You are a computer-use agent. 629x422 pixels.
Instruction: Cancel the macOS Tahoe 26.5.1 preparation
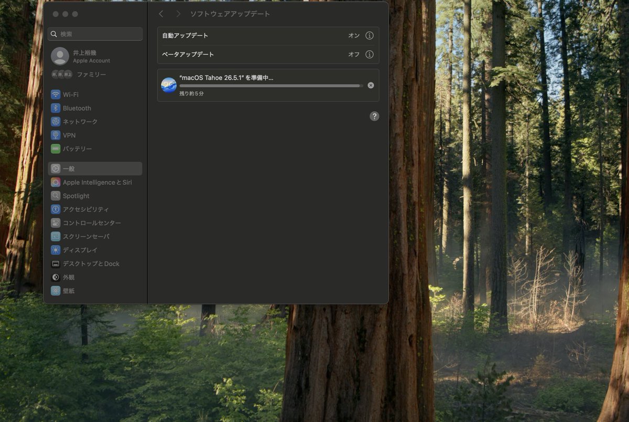[x=371, y=85]
